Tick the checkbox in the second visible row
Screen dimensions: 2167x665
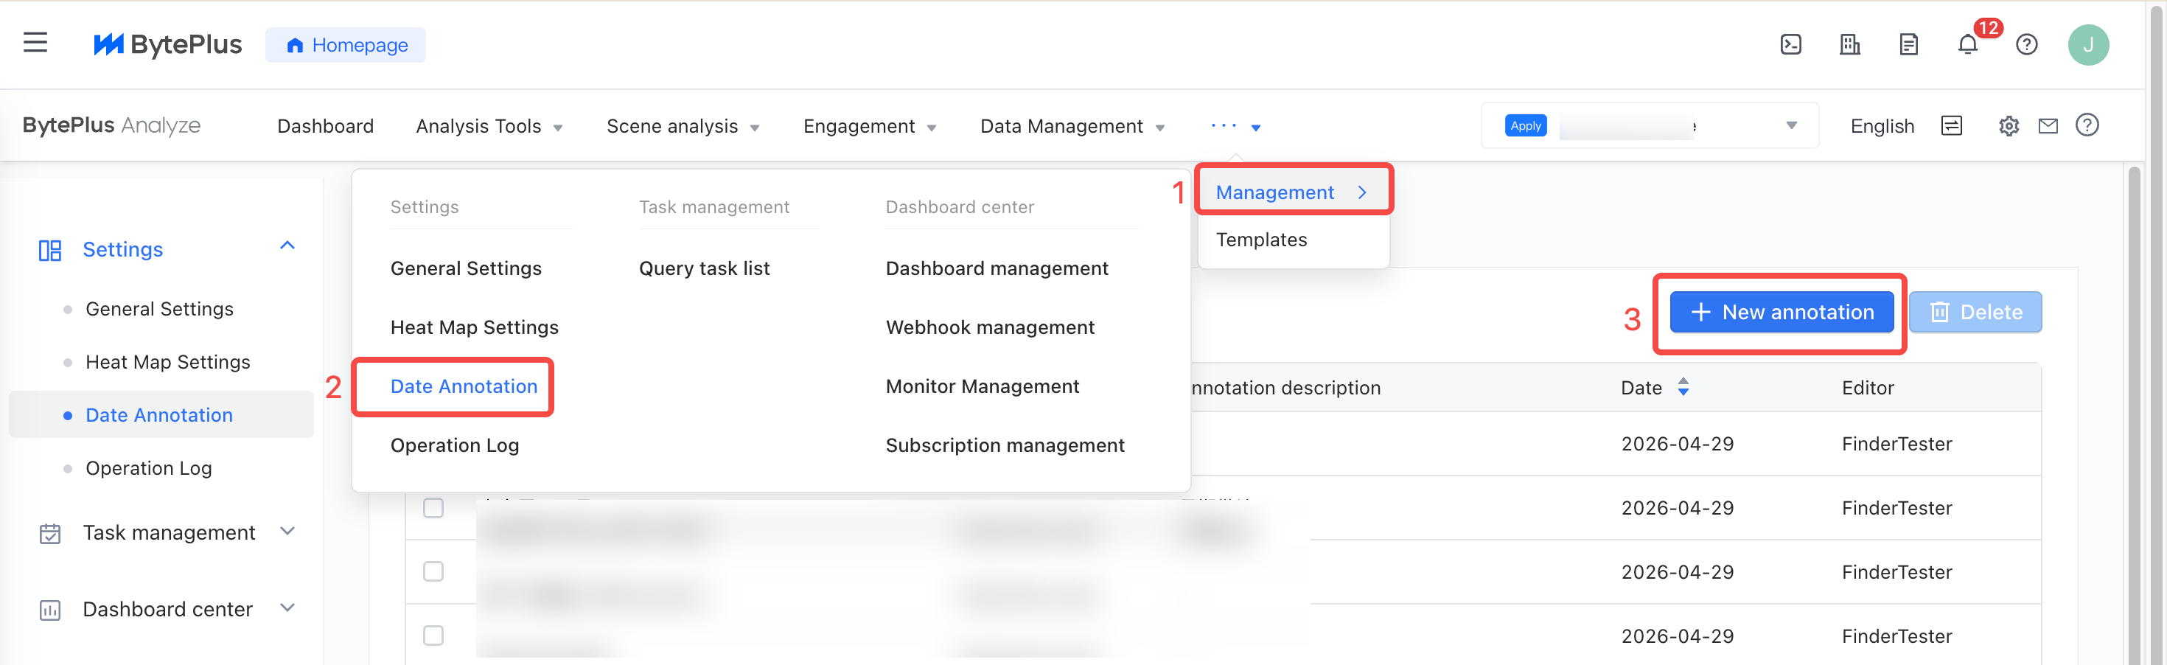(433, 571)
